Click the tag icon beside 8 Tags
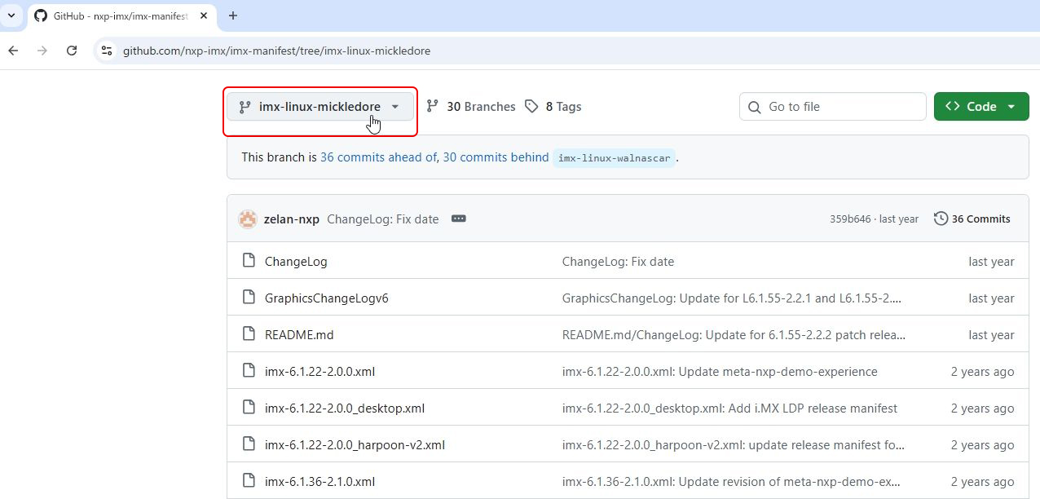The width and height of the screenshot is (1040, 499). click(531, 107)
